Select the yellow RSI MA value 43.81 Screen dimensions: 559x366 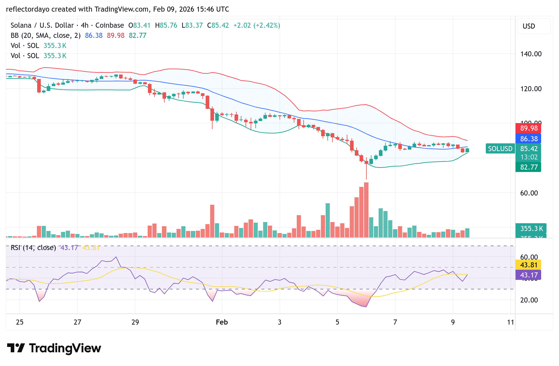pyautogui.click(x=528, y=264)
